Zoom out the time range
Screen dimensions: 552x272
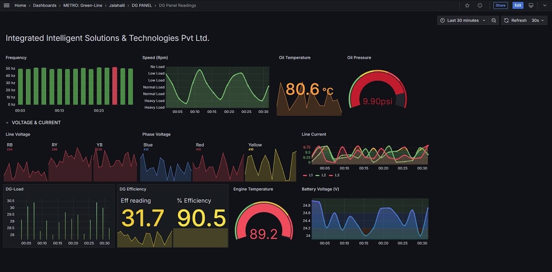pos(494,21)
